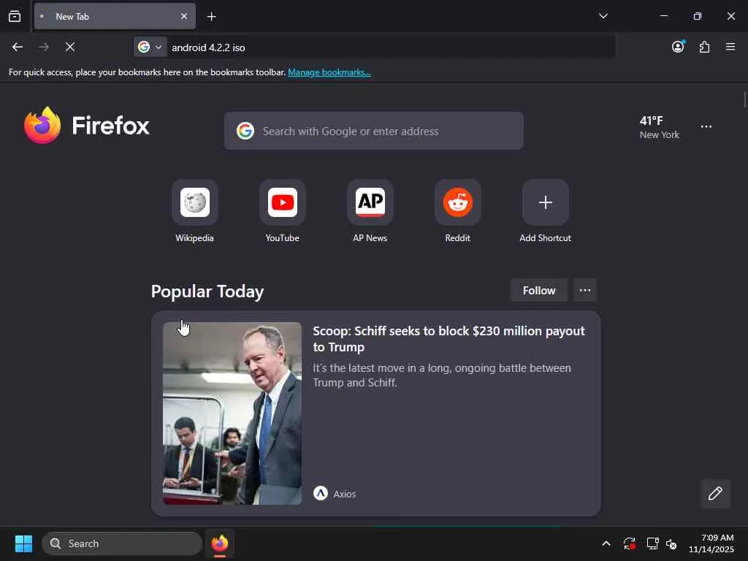Screen dimensions: 748x561
Task: Click the Axios source icon
Action: pos(321,493)
